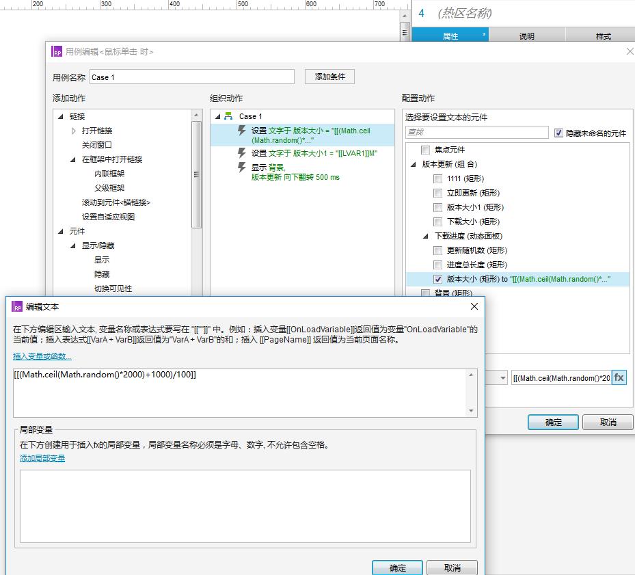Check the 立即更新 (矩形) checkbox

point(437,193)
